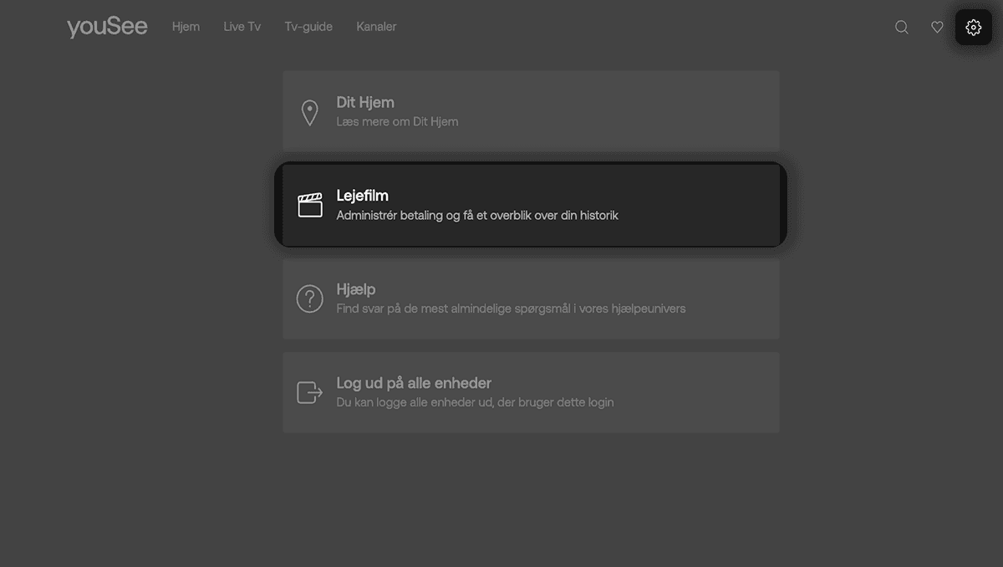Open search with the magnifying glass icon
The height and width of the screenshot is (567, 1003).
pos(902,28)
